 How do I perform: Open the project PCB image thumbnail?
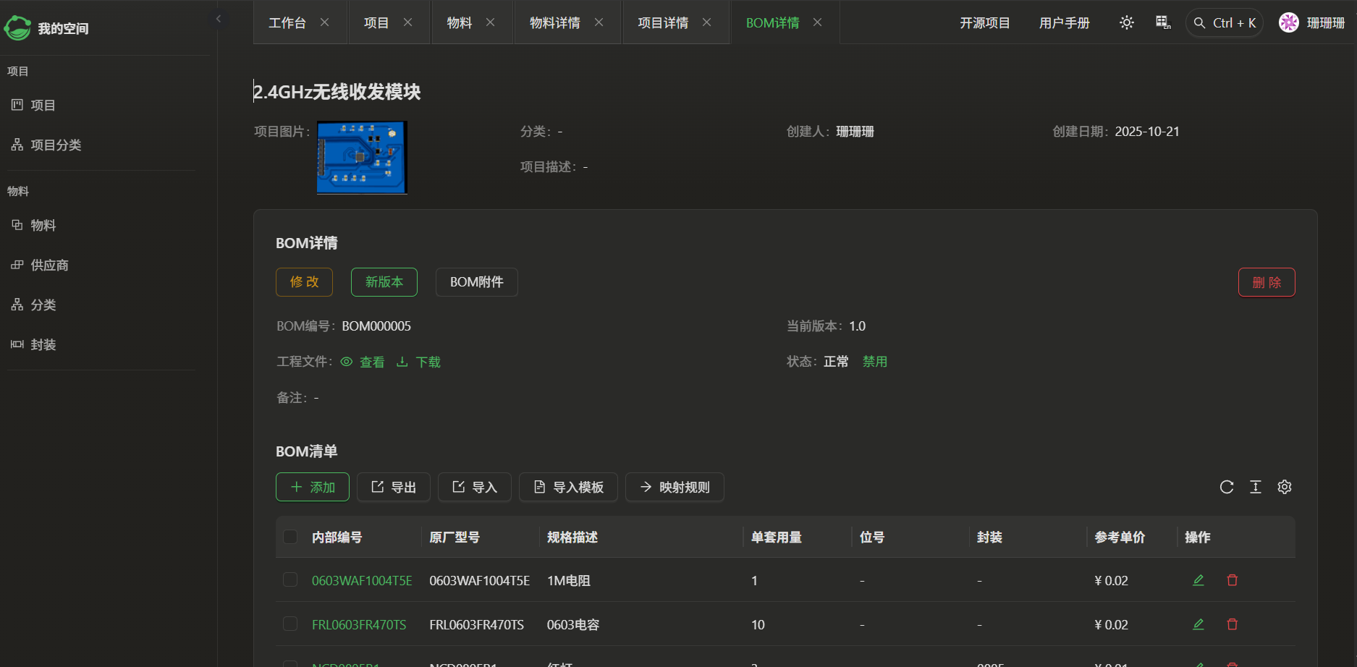pos(362,157)
